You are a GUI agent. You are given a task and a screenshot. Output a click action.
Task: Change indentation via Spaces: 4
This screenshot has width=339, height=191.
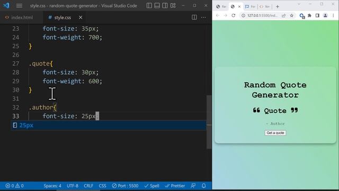52,186
